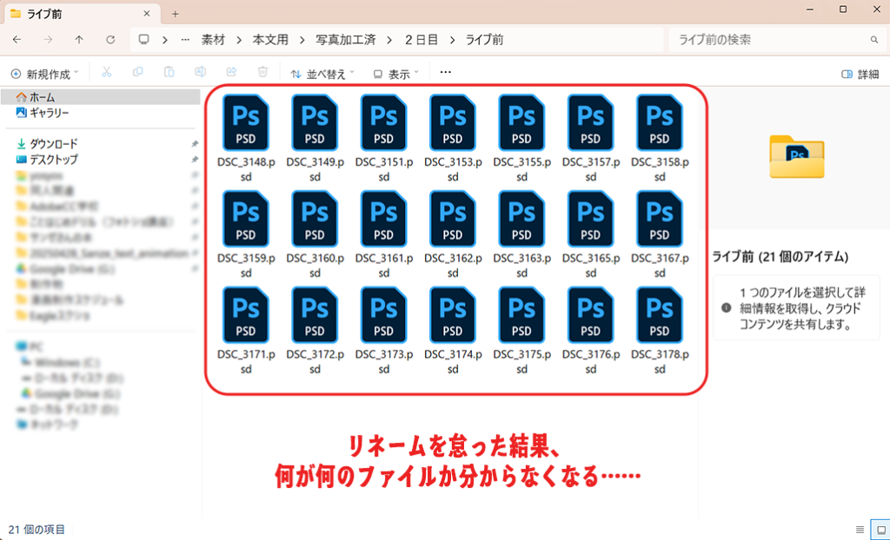This screenshot has width=890, height=540.
Task: Go forward with the right arrow
Action: click(x=49, y=40)
